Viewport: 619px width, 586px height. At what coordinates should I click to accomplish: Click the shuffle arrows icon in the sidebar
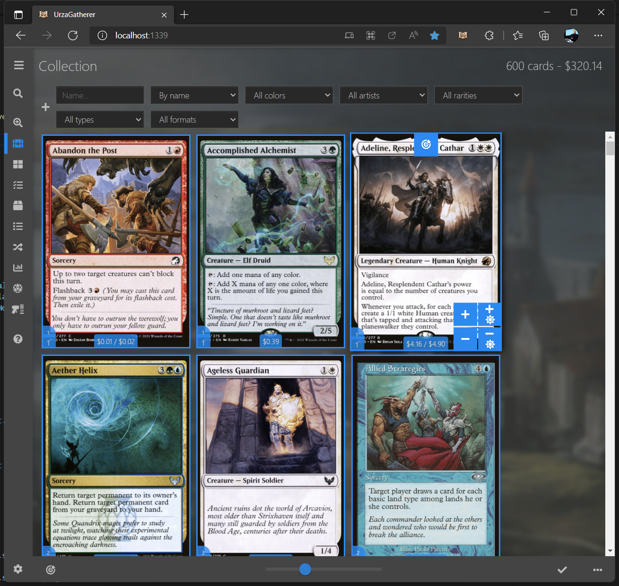(x=18, y=247)
